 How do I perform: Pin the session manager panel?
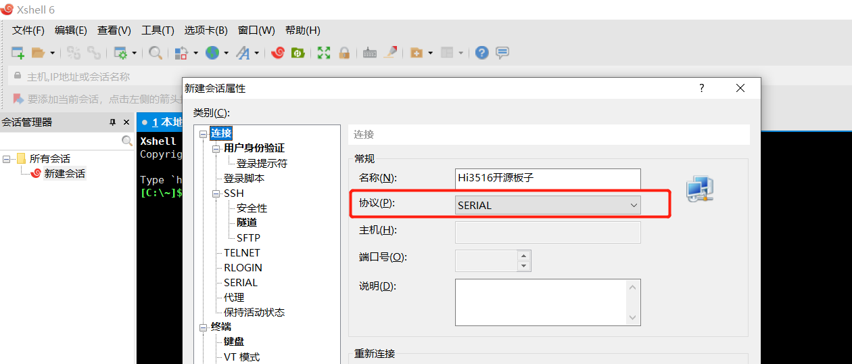pos(112,122)
